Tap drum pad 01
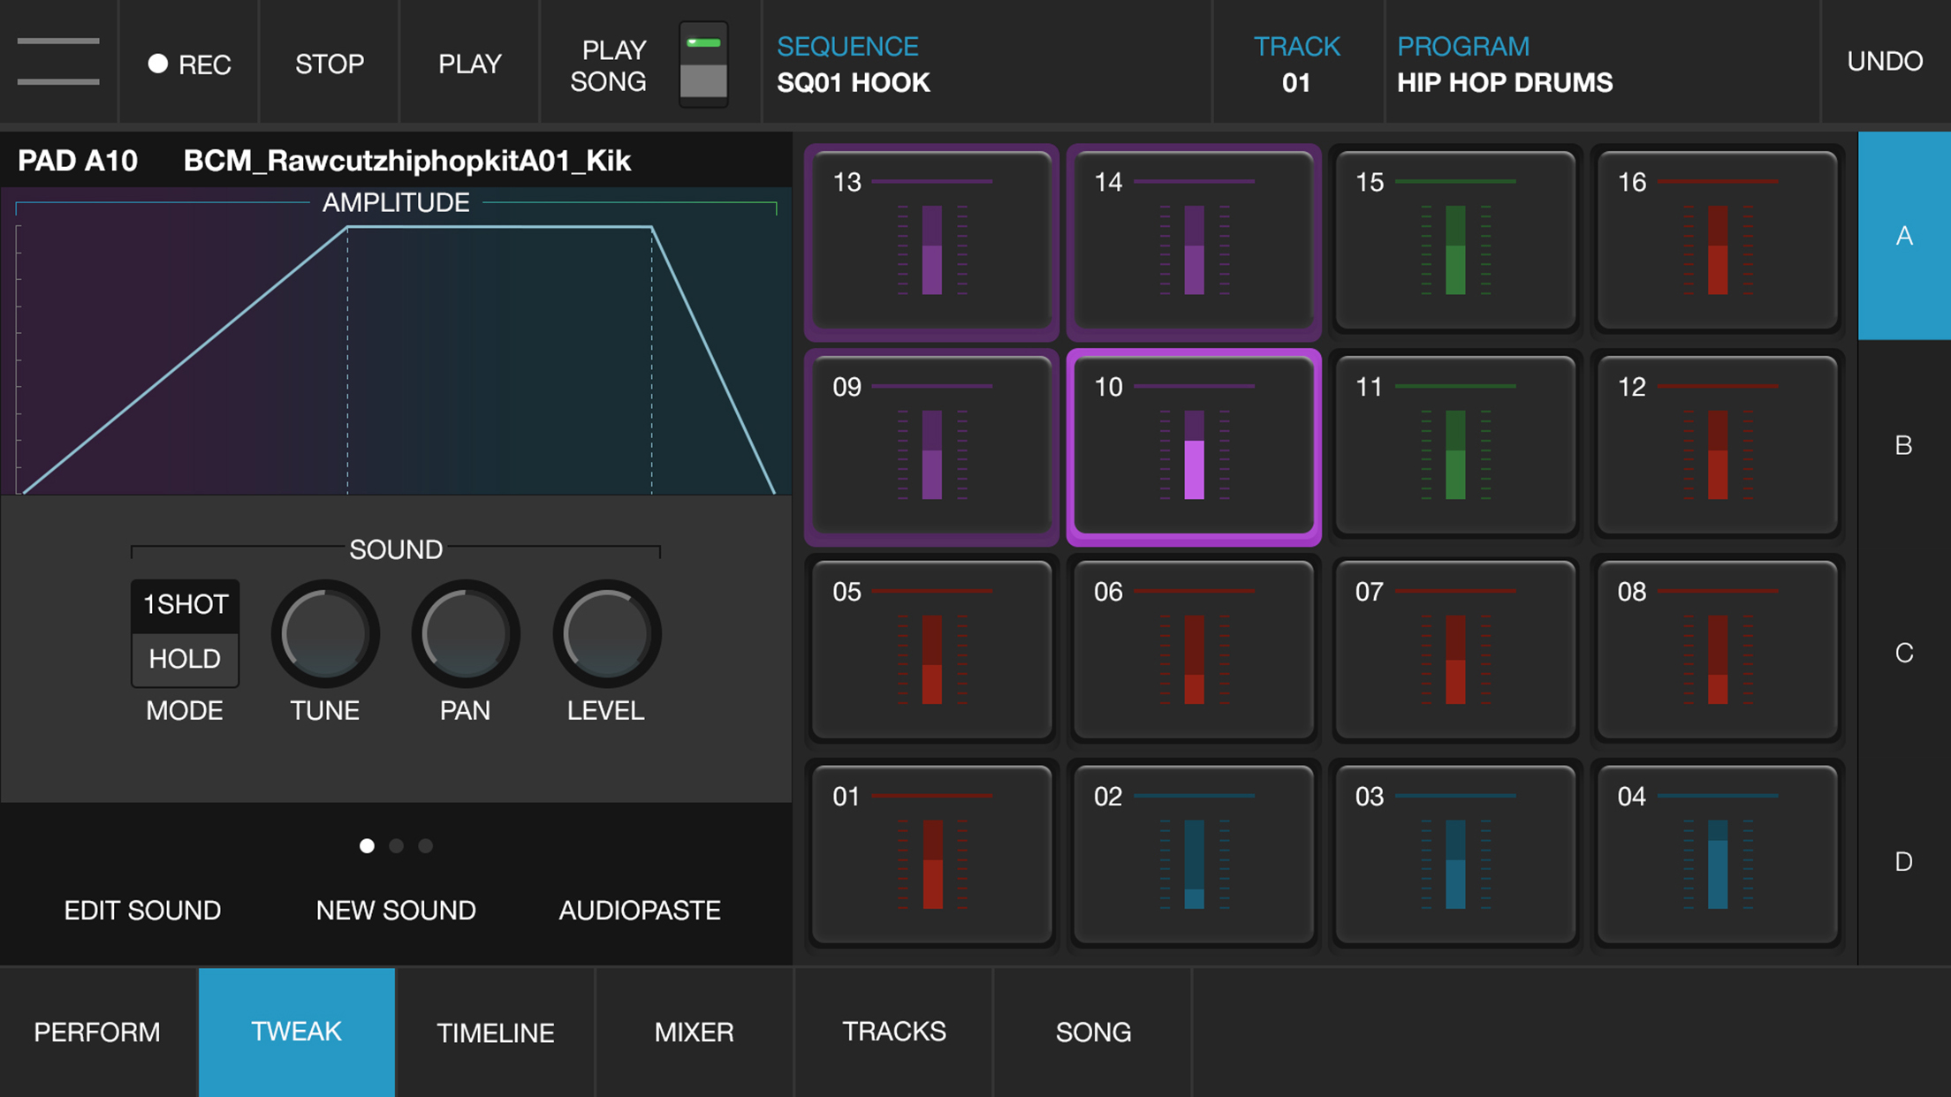 [x=931, y=854]
